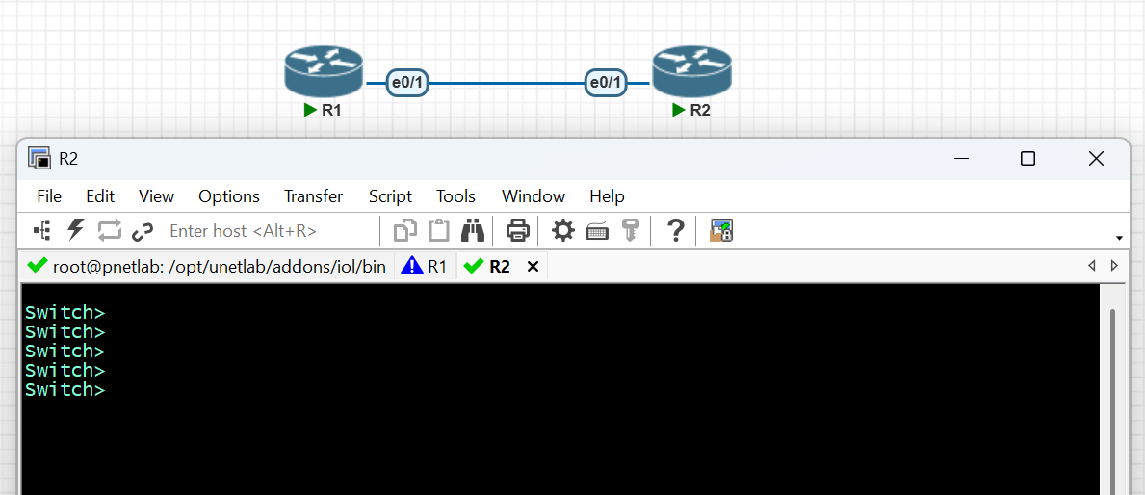Expand toolbar overflow dropdown arrow

1119,239
